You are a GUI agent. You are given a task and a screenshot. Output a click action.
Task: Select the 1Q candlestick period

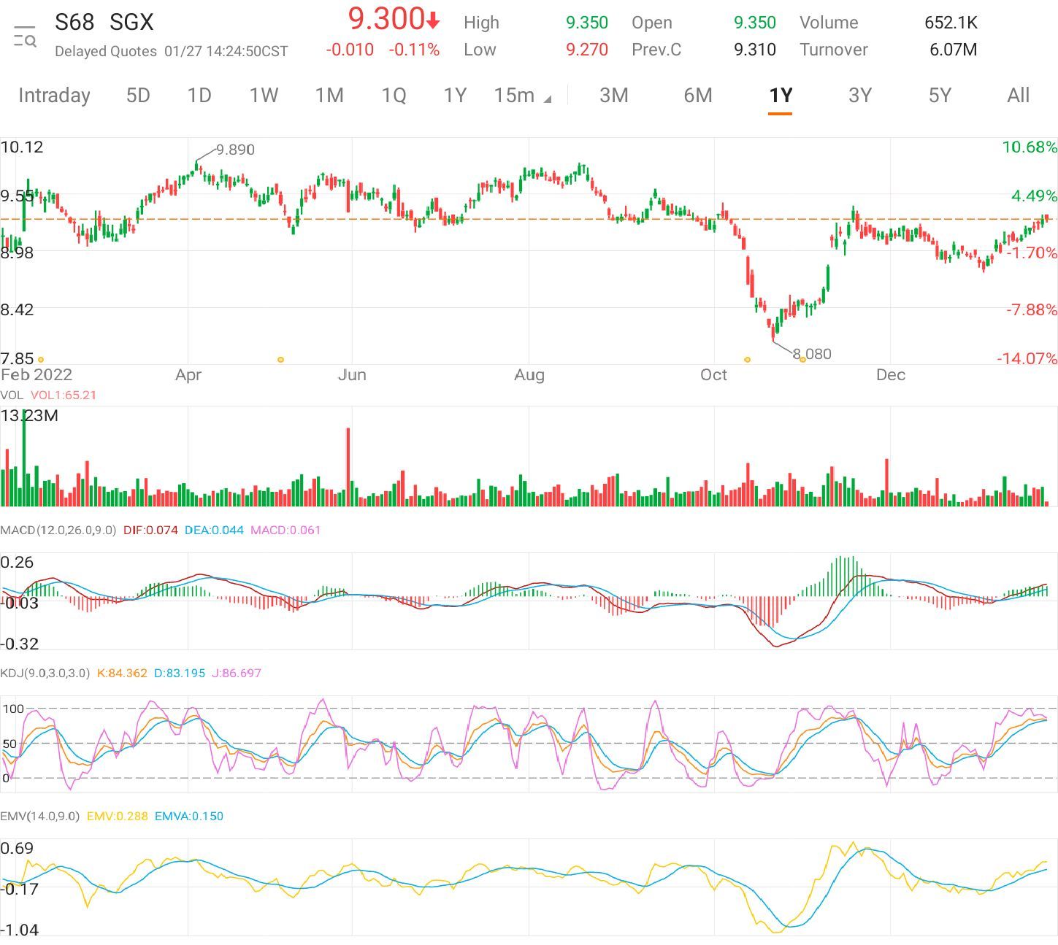tap(394, 96)
